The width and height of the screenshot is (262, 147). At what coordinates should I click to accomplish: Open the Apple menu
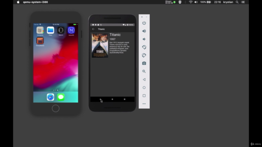[18, 2]
